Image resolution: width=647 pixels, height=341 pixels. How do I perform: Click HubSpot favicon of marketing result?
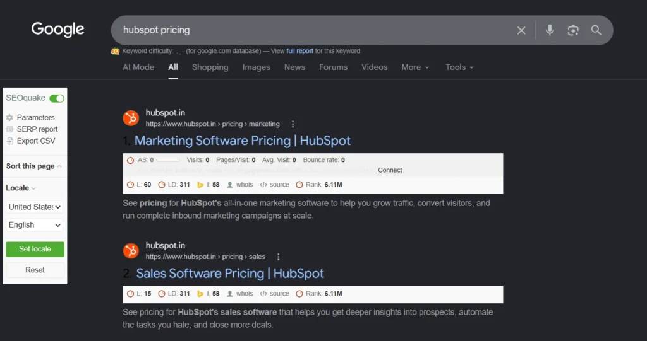[131, 118]
